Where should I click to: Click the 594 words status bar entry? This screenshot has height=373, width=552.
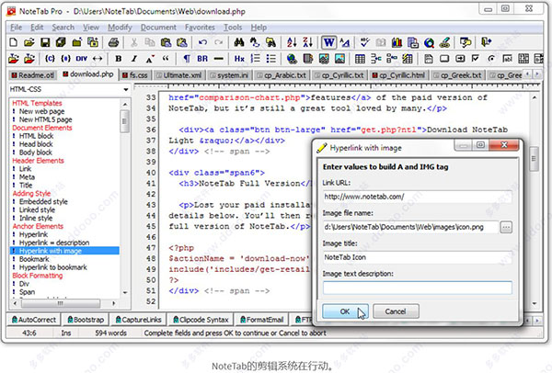click(110, 333)
